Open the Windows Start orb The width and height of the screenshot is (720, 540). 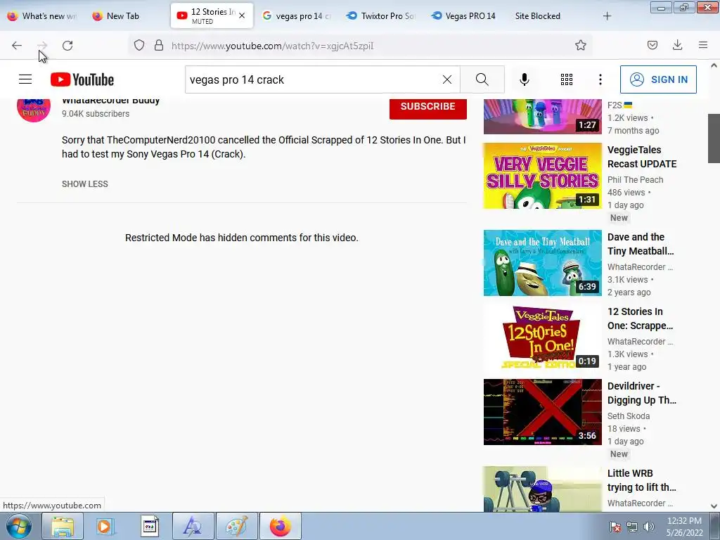coord(19,526)
